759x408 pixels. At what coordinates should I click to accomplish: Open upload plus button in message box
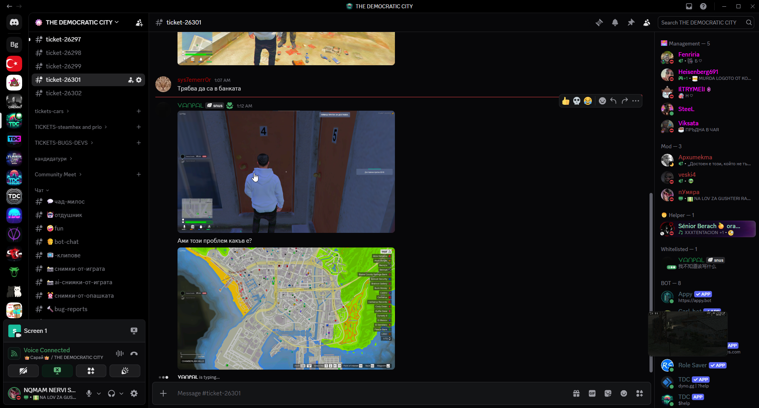(x=163, y=393)
